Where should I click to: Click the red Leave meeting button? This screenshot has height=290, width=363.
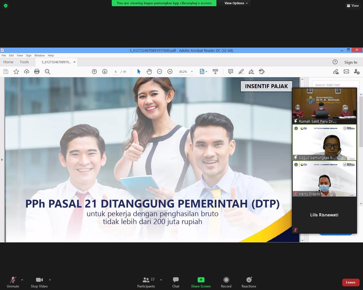(x=350, y=282)
